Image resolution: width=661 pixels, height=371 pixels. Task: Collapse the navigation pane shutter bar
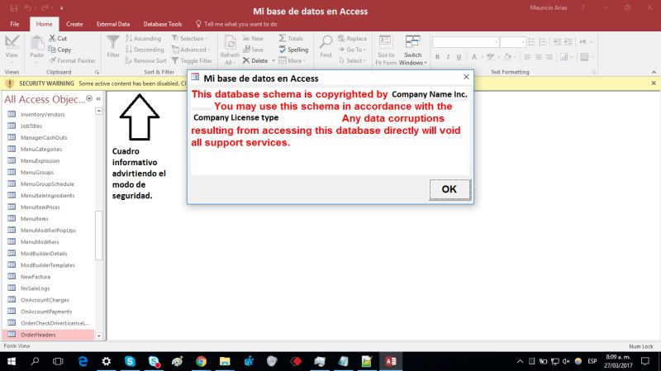[98, 98]
